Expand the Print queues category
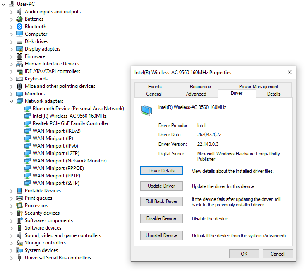The image size is (307, 271). pos(11,198)
